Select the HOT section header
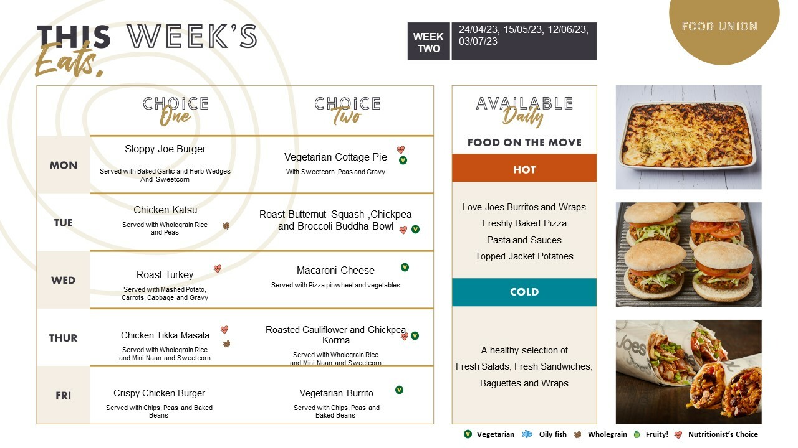Image resolution: width=798 pixels, height=448 pixels. pyautogui.click(x=524, y=168)
